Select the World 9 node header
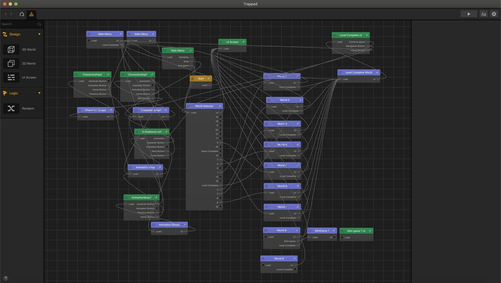Viewport: 501px width, 283px height. point(279,258)
